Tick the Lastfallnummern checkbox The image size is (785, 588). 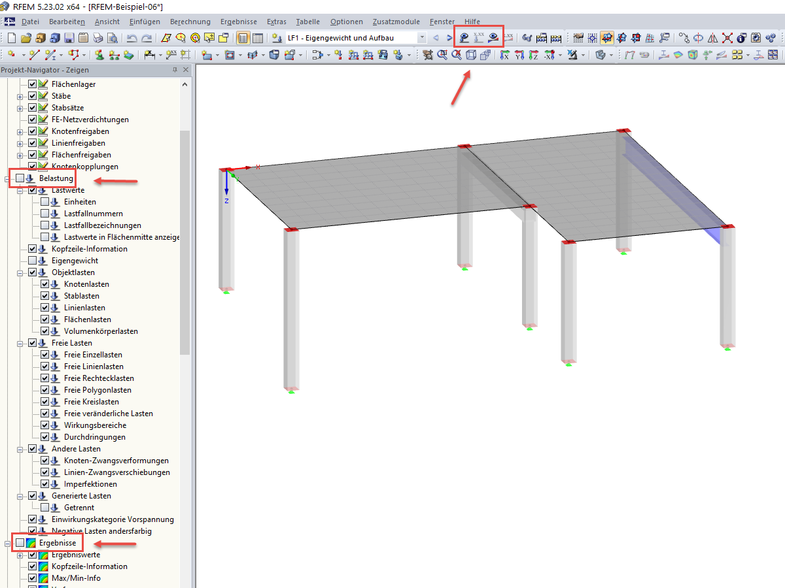coord(44,214)
